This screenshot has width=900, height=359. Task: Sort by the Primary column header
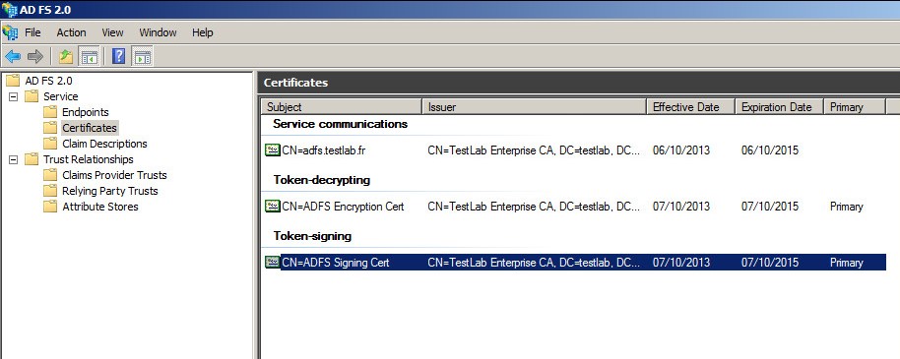[x=855, y=107]
